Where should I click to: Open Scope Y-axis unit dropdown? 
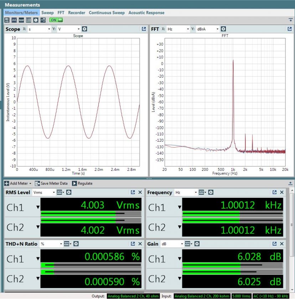(x=69, y=29)
